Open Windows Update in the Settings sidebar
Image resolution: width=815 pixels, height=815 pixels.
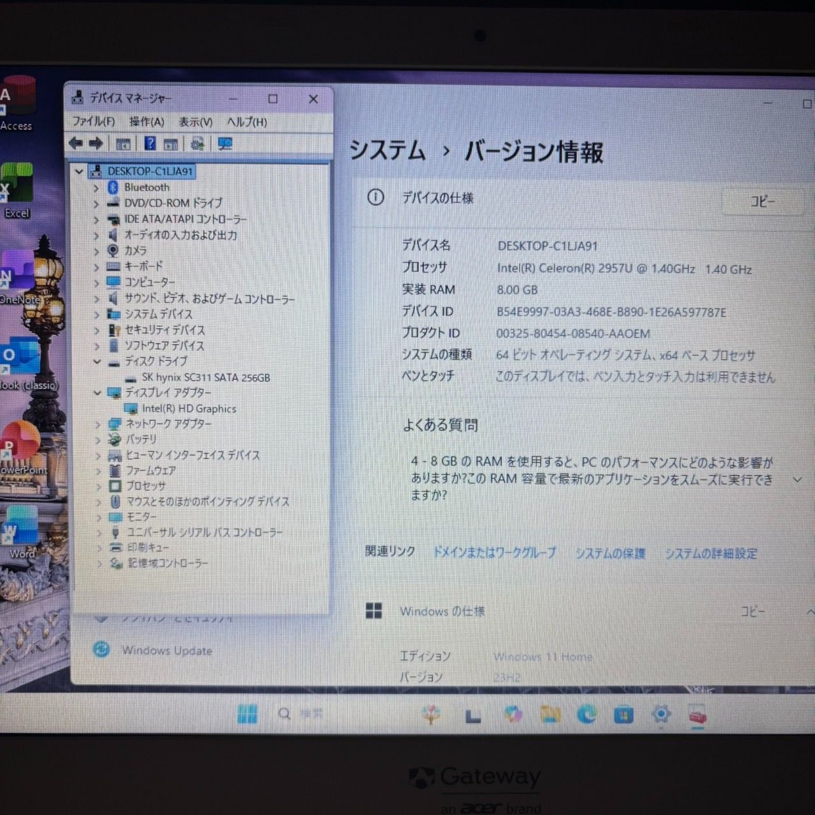(167, 651)
